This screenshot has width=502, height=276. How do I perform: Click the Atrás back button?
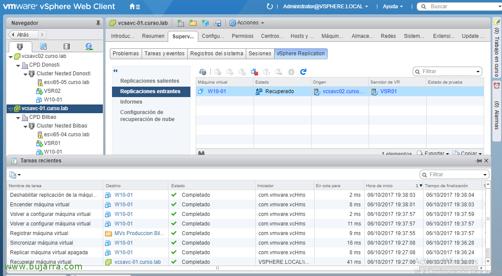click(x=24, y=34)
